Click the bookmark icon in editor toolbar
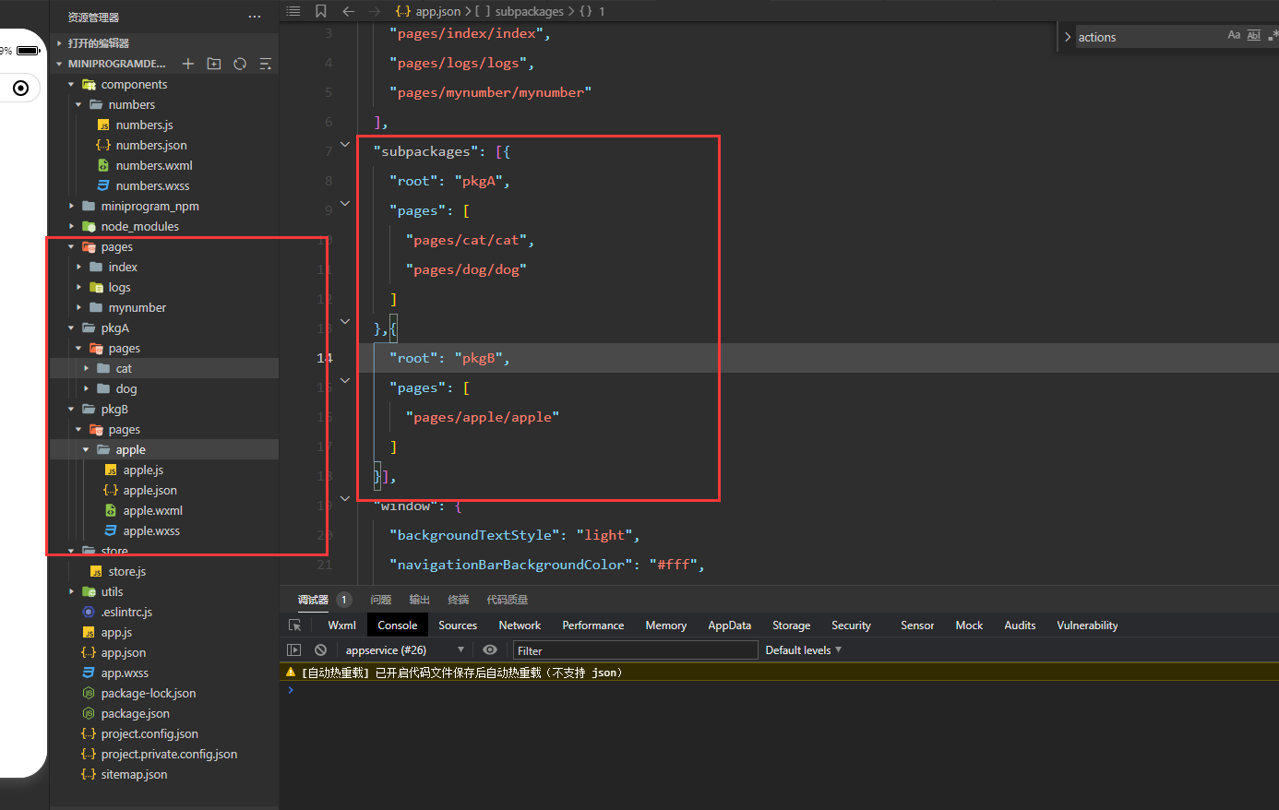The width and height of the screenshot is (1279, 810). (x=321, y=11)
